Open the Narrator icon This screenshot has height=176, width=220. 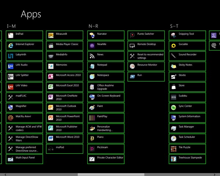pos(92,35)
